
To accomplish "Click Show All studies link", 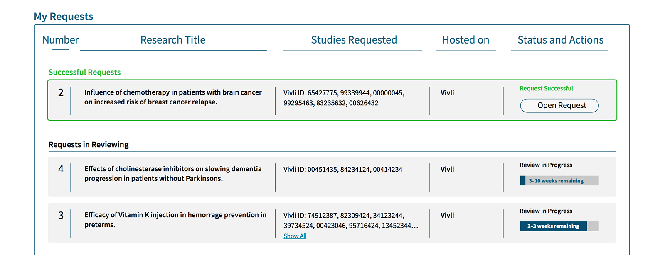I will coord(295,236).
